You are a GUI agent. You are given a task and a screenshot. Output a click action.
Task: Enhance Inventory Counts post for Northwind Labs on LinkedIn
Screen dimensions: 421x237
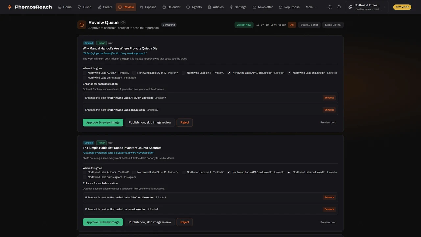[x=329, y=209]
